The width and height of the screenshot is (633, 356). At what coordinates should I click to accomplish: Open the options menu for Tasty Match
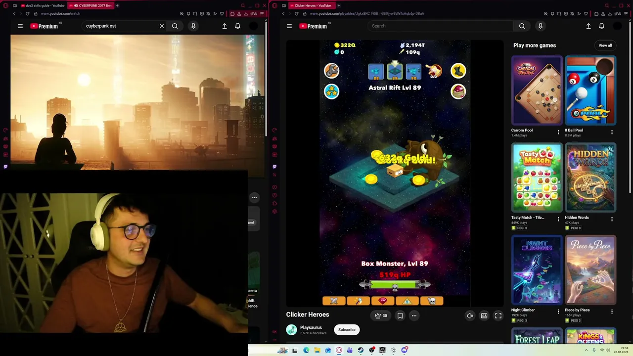coord(558,219)
